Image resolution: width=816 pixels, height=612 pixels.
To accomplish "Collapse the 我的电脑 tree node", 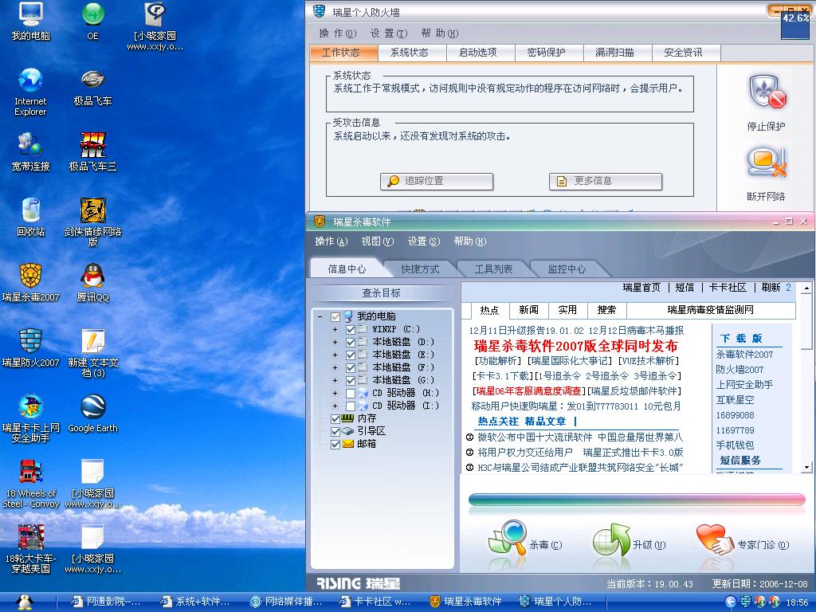I will (320, 316).
